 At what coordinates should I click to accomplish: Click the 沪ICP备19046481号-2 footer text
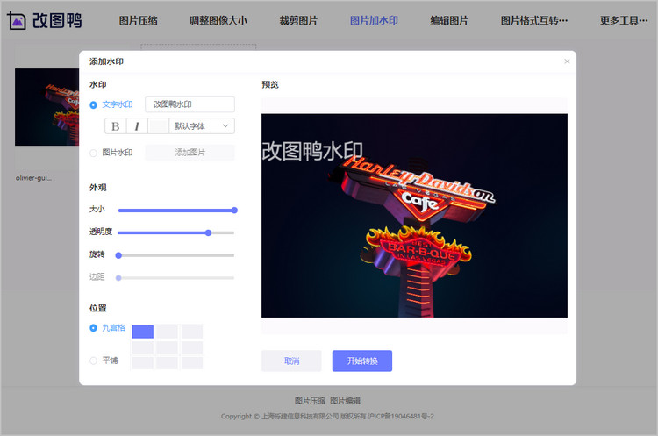pyautogui.click(x=401, y=417)
